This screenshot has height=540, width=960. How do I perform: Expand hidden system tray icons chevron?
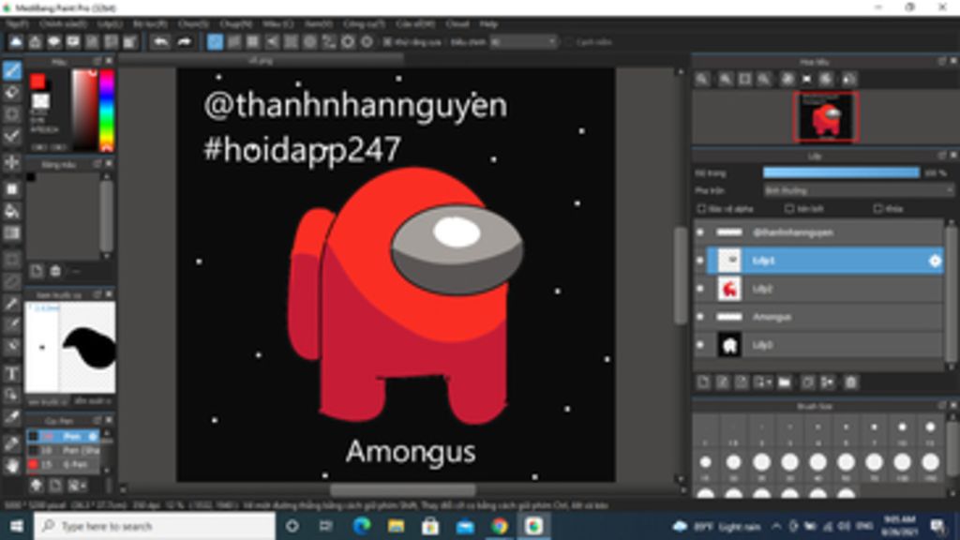775,526
